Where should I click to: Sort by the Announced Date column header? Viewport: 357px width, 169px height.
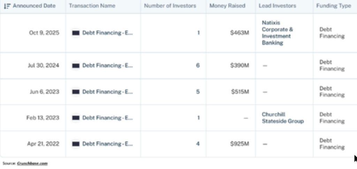[x=34, y=6]
